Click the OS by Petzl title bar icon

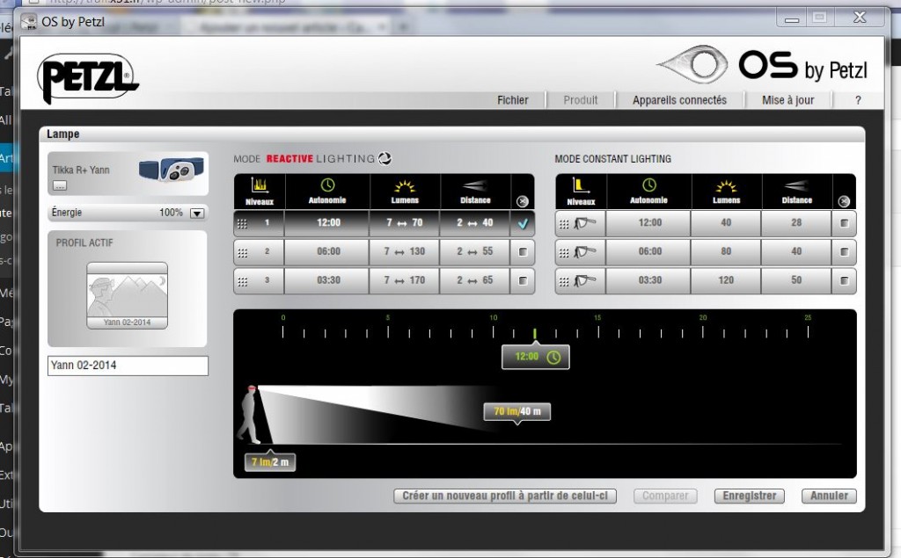(x=28, y=22)
